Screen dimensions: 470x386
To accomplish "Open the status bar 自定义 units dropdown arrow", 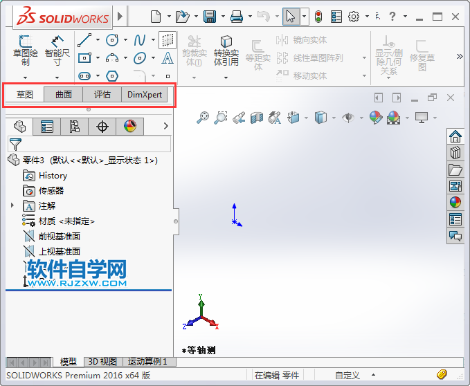I will (373, 375).
